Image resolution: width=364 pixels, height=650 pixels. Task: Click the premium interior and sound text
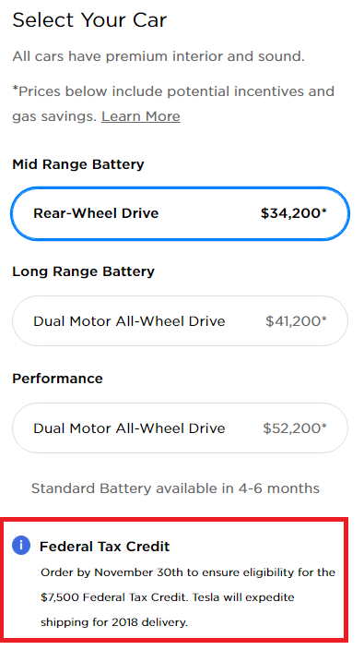159,56
